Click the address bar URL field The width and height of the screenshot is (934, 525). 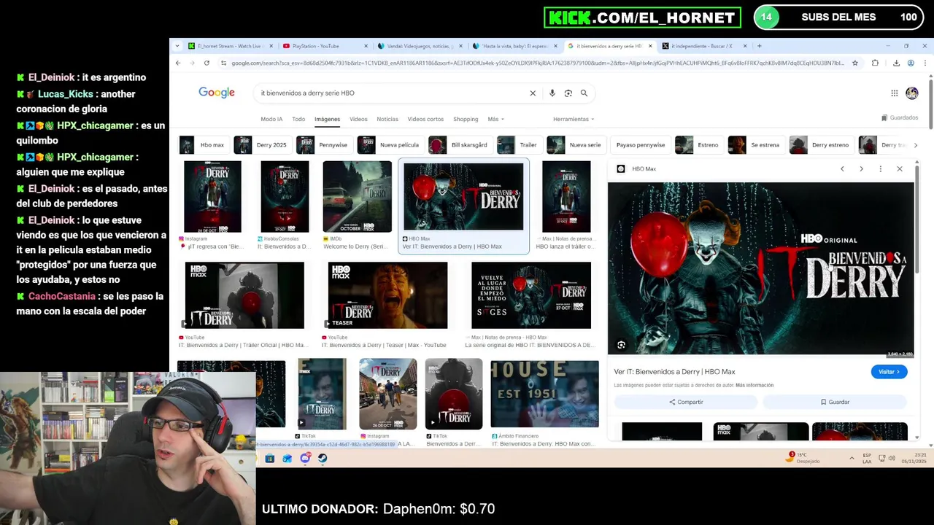click(x=537, y=63)
